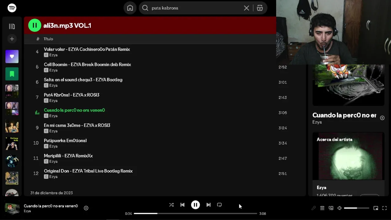The height and width of the screenshot is (220, 391).
Task: Create a new playlist with the plus icon
Action: click(12, 39)
